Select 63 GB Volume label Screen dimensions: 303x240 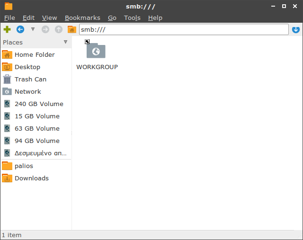click(x=37, y=128)
